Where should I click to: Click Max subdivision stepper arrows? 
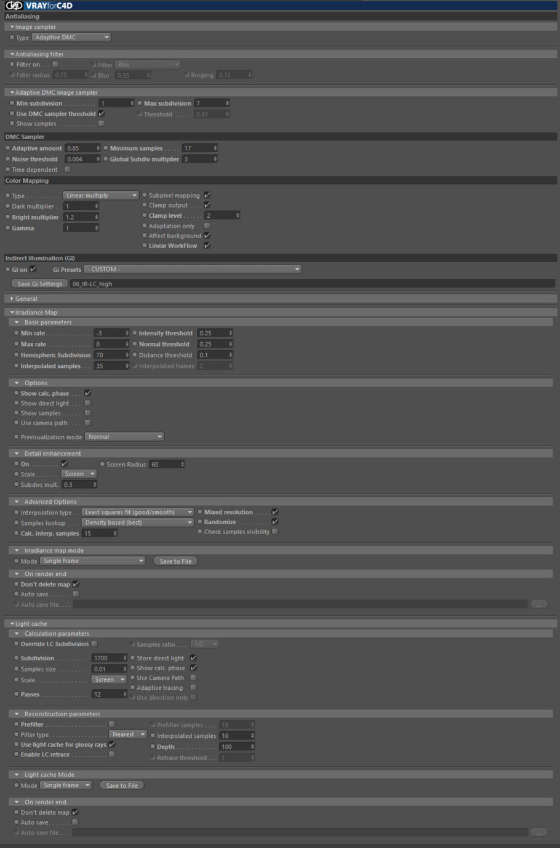(x=227, y=103)
